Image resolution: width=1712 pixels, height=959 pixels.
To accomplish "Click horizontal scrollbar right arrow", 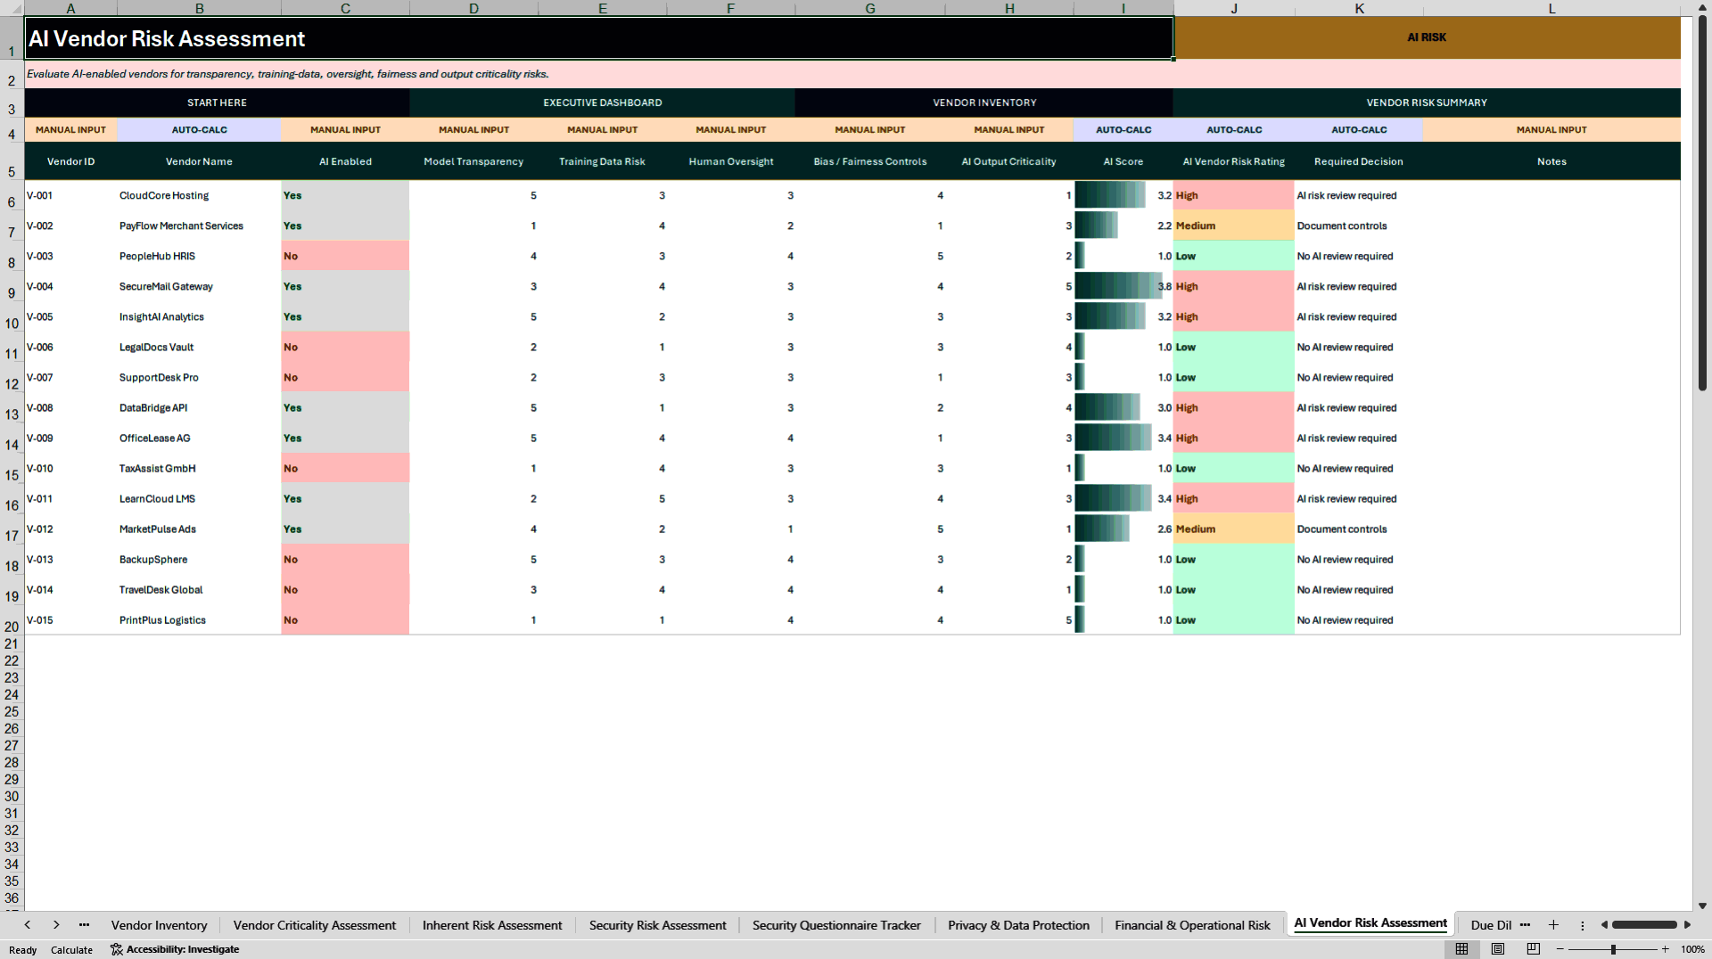I will click(x=1687, y=925).
